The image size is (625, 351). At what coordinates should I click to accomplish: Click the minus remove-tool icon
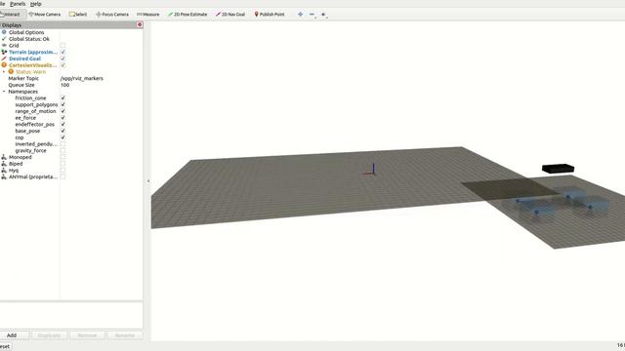pos(312,15)
